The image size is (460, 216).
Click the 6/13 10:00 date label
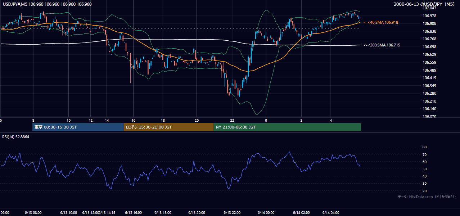(x=69, y=212)
